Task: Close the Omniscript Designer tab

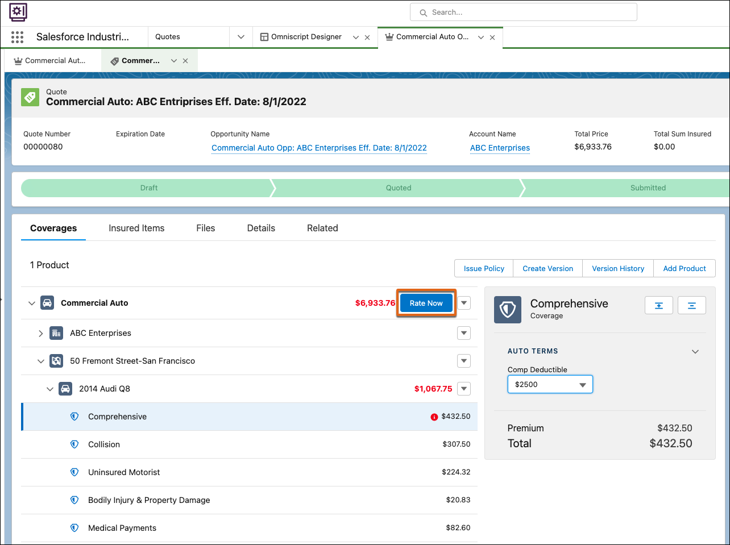Action: pyautogui.click(x=367, y=38)
